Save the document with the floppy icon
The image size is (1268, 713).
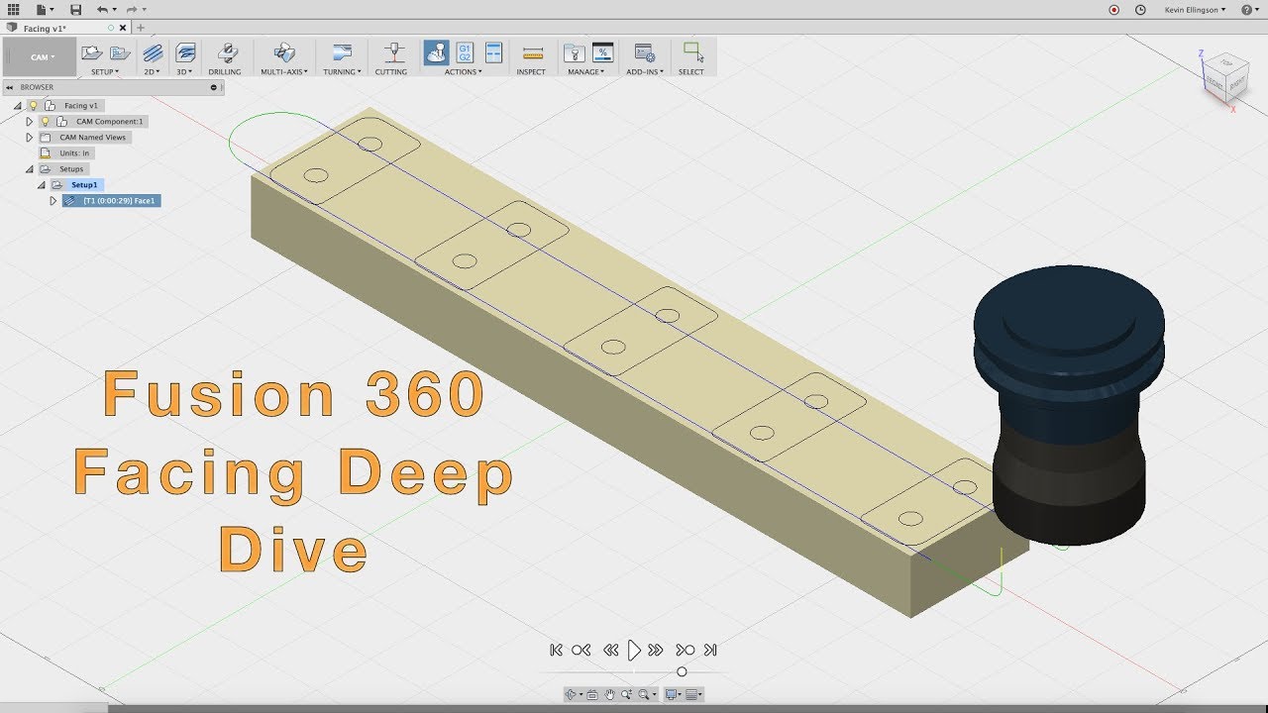[x=76, y=9]
